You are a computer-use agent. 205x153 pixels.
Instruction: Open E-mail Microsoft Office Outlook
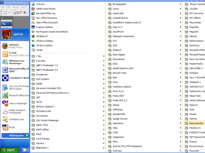coord(15,54)
